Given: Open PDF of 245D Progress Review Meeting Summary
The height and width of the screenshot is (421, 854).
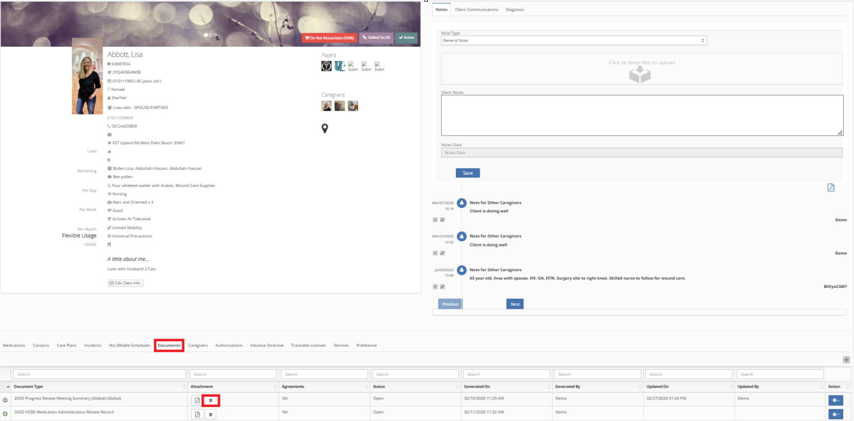Looking at the screenshot, I should (197, 401).
